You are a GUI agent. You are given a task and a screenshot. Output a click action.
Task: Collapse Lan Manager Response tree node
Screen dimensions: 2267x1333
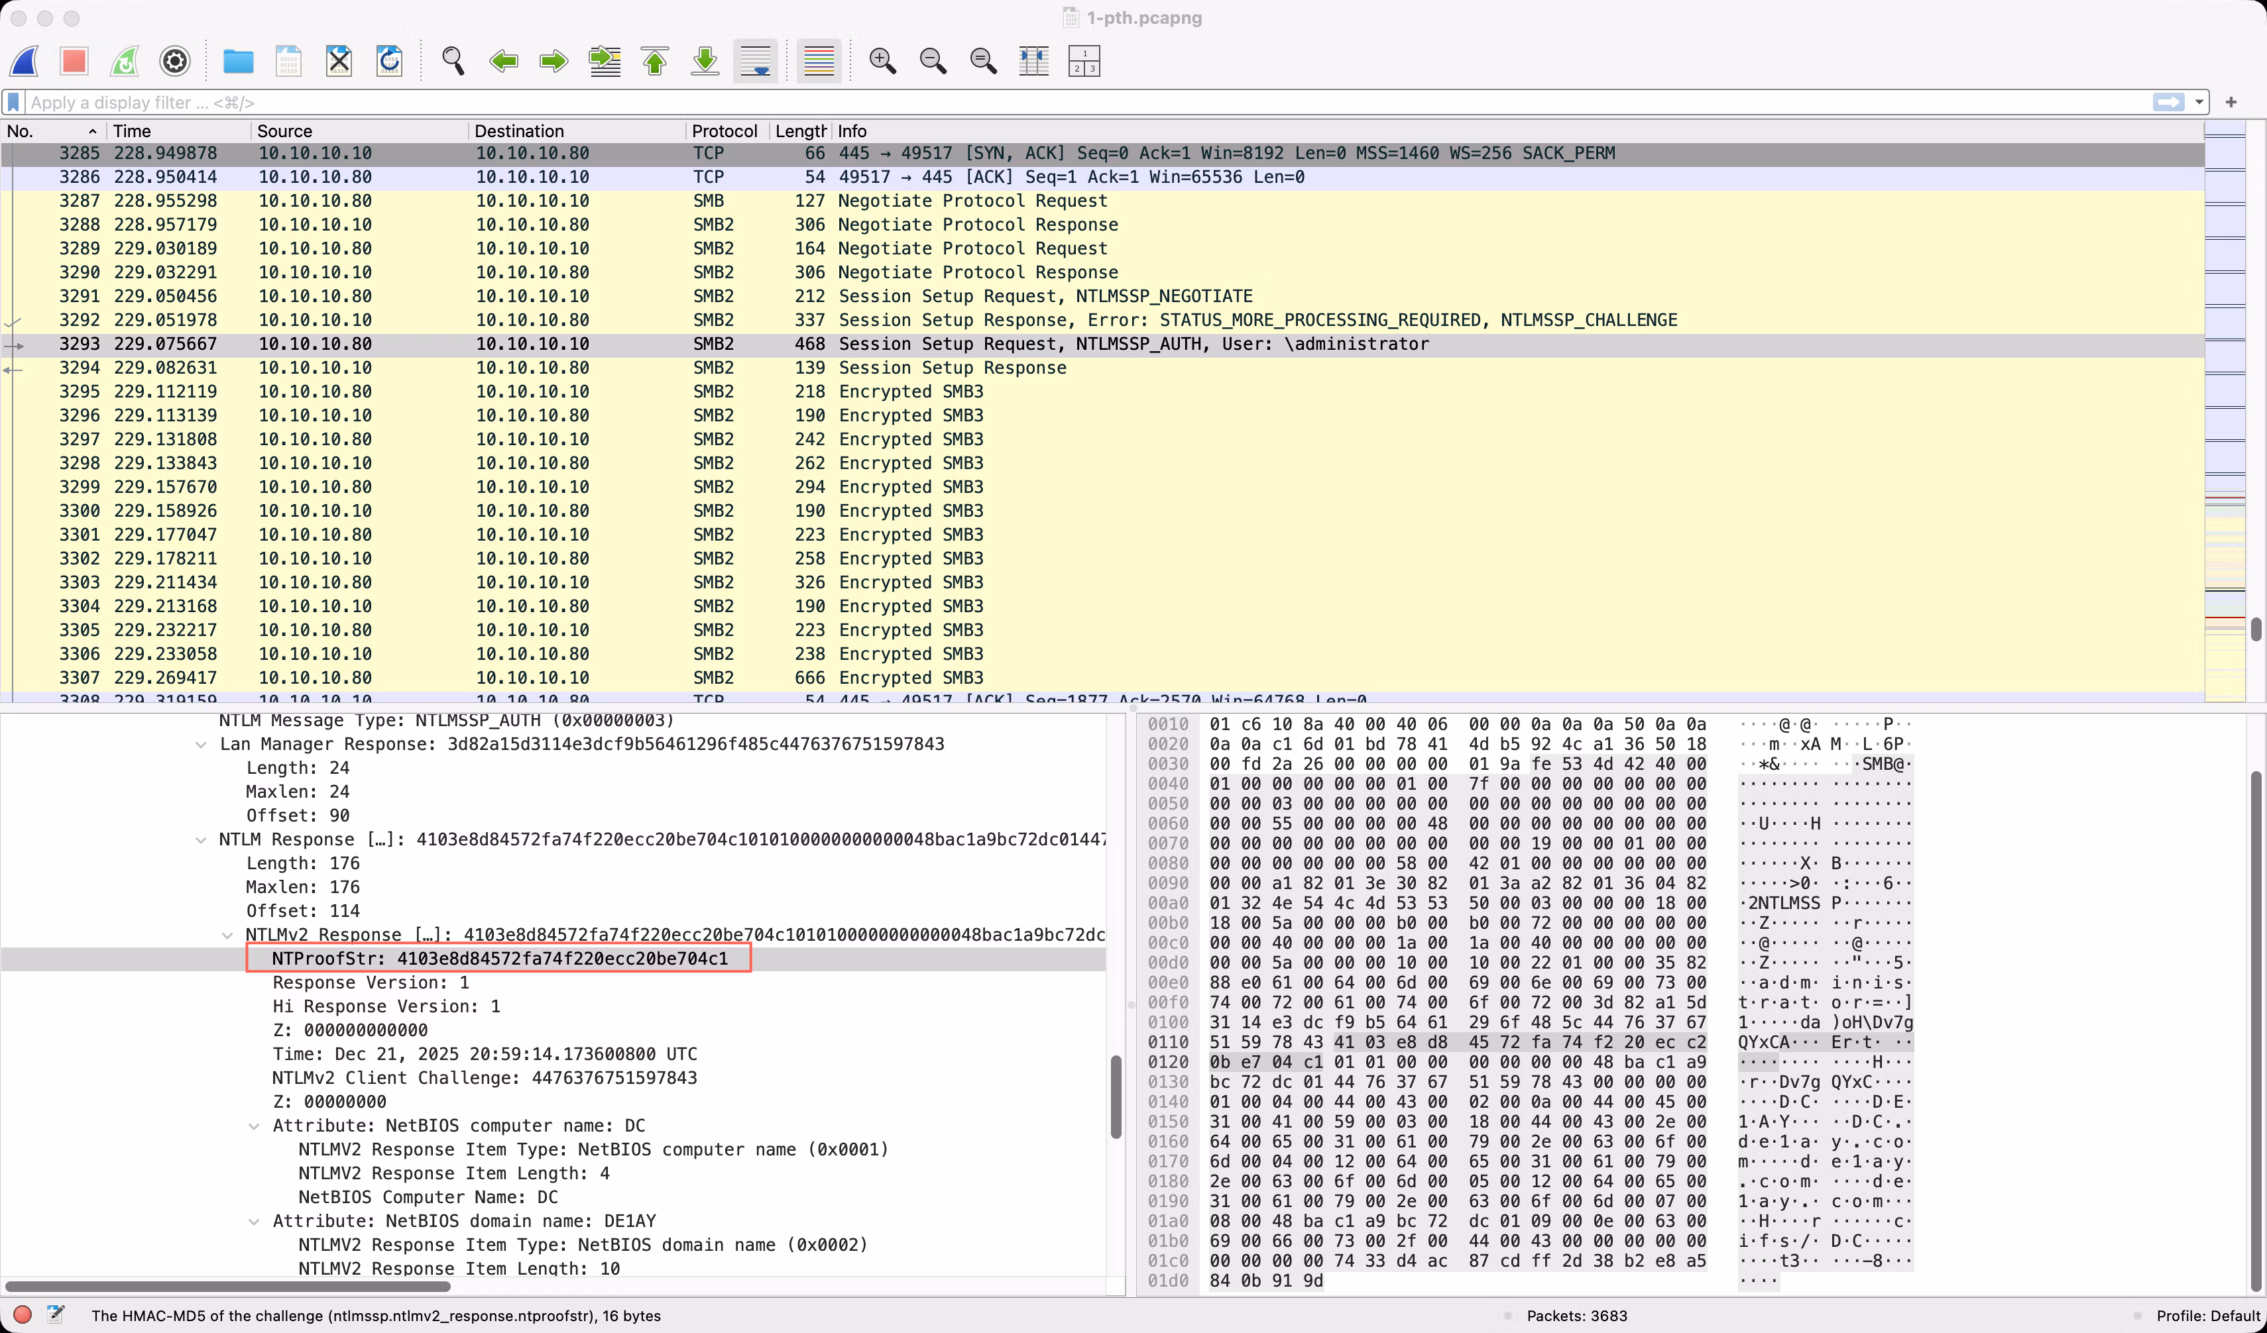click(201, 745)
